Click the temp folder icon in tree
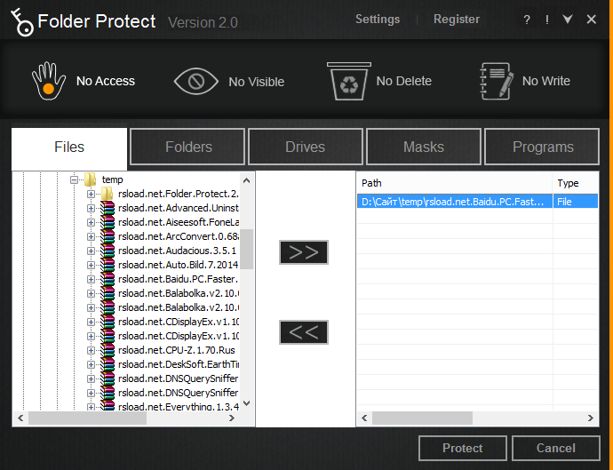The width and height of the screenshot is (613, 470). pos(91,179)
